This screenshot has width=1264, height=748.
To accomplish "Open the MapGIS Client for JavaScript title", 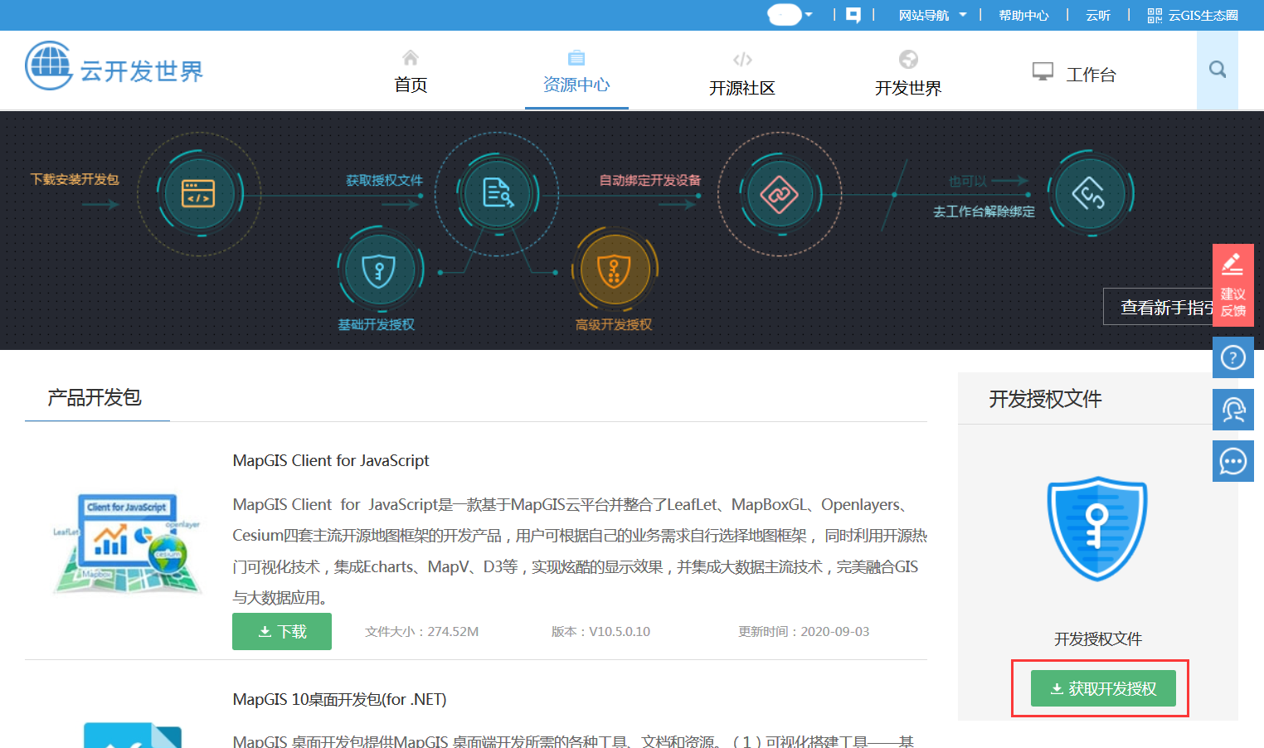I will 331,460.
